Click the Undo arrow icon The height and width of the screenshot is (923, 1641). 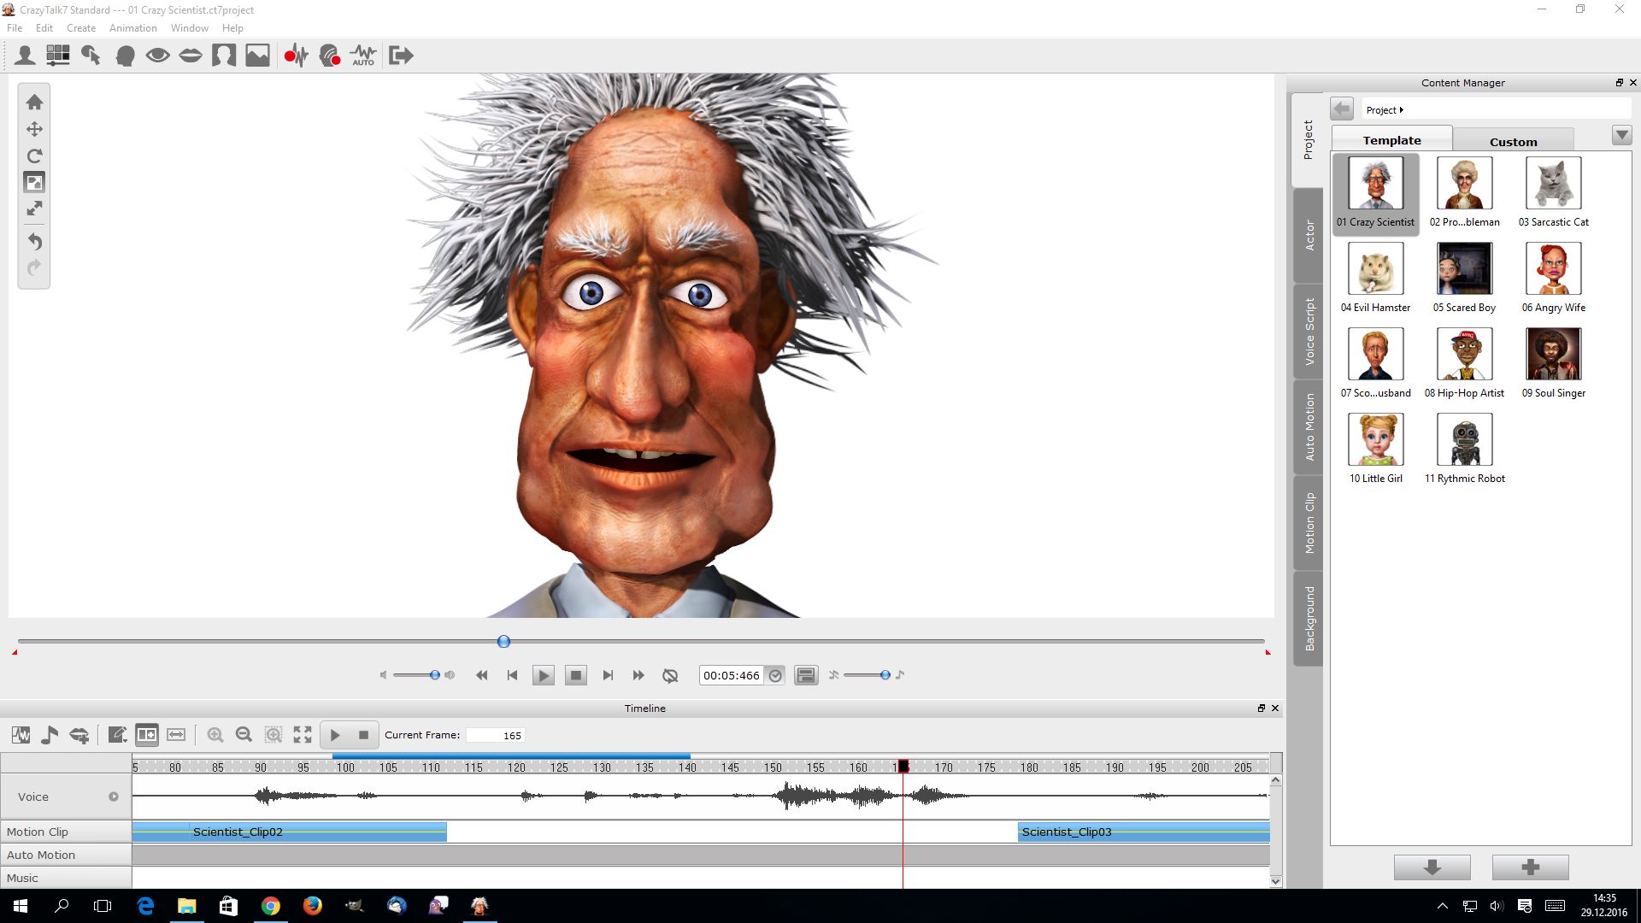coord(34,242)
